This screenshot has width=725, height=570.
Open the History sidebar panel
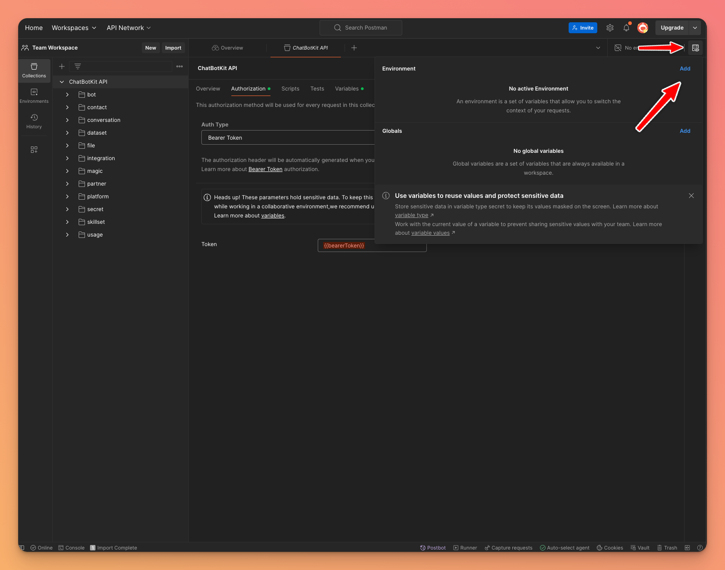pos(34,121)
